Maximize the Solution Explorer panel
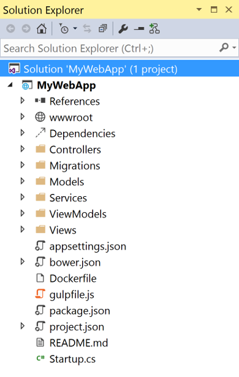Screen dimensions: 239x377 coord(214,10)
